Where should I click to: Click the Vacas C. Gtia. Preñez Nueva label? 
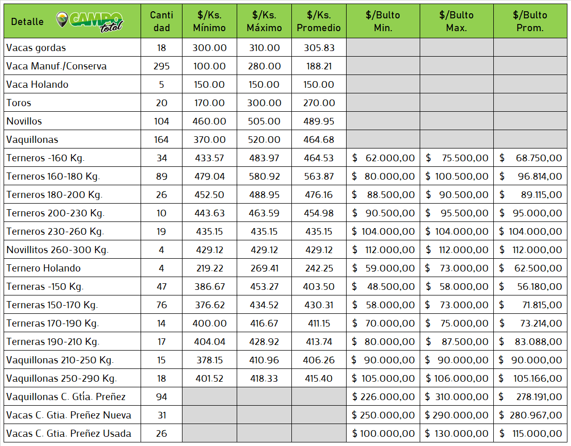[x=68, y=415]
